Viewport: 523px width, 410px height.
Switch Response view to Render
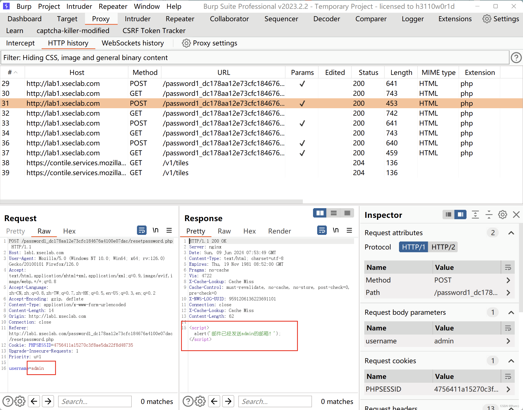(x=279, y=231)
